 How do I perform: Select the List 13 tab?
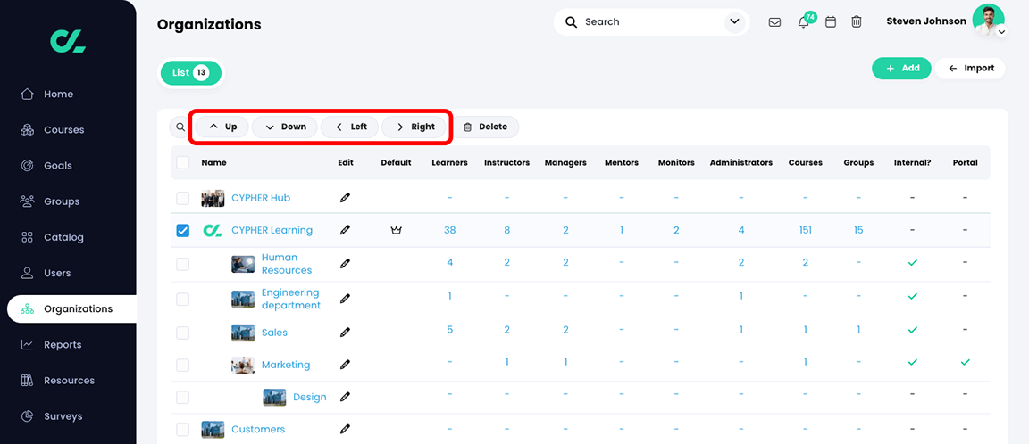[x=190, y=73]
